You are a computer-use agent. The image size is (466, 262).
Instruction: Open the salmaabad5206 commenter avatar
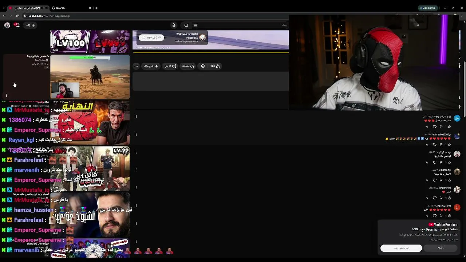(457, 136)
